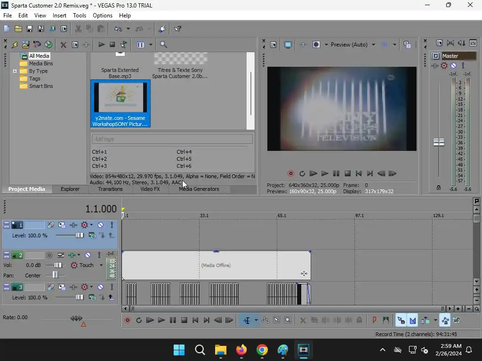Click the Cut scissors icon in main toolbar

pyautogui.click(x=78, y=29)
